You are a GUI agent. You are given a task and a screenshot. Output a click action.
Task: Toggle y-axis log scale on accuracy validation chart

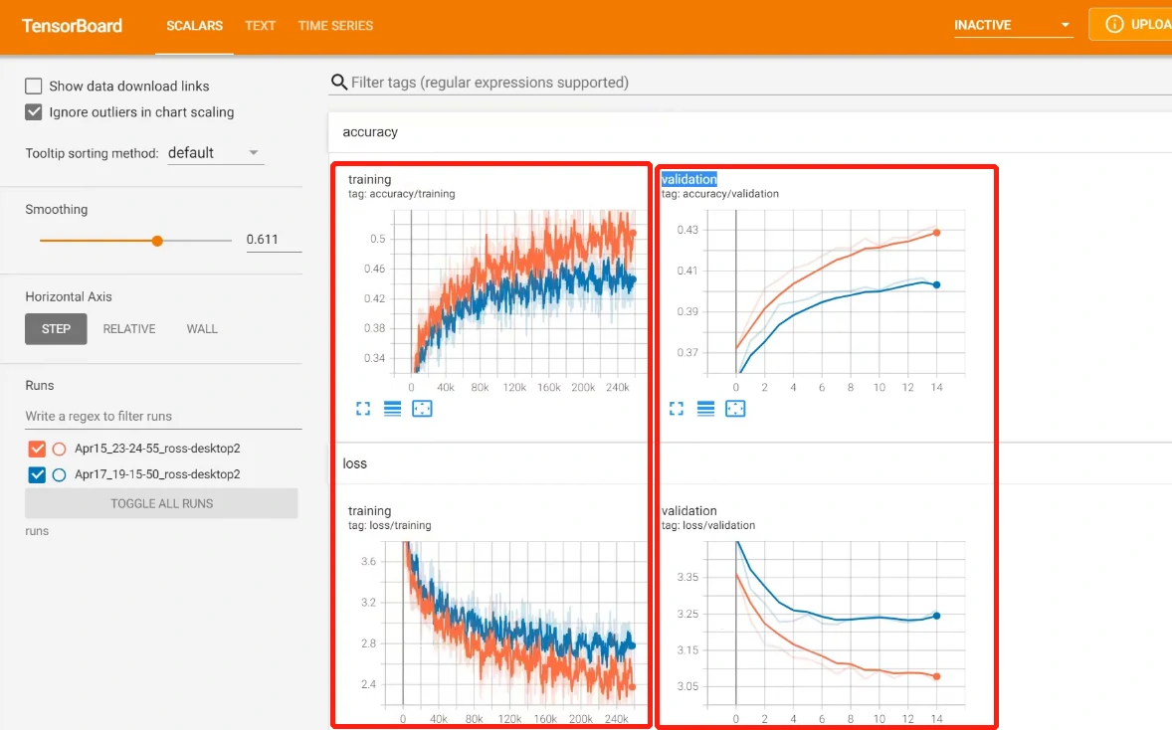tap(705, 409)
